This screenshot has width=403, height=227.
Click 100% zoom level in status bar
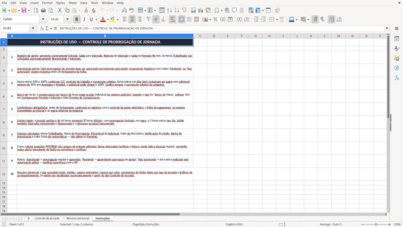(x=397, y=224)
